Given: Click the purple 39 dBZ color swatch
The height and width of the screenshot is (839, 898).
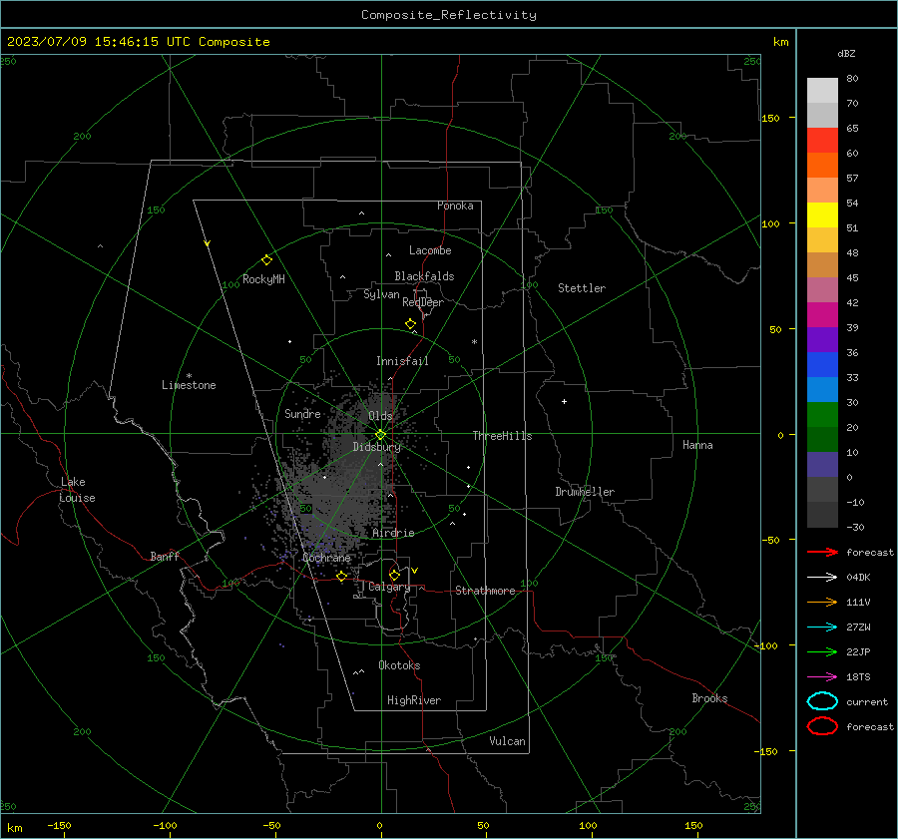Looking at the screenshot, I should pos(822,339).
